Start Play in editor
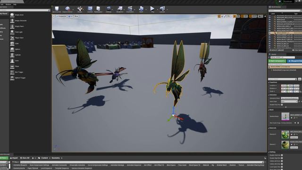Screen dimensions: 302x170 click(152, 9)
